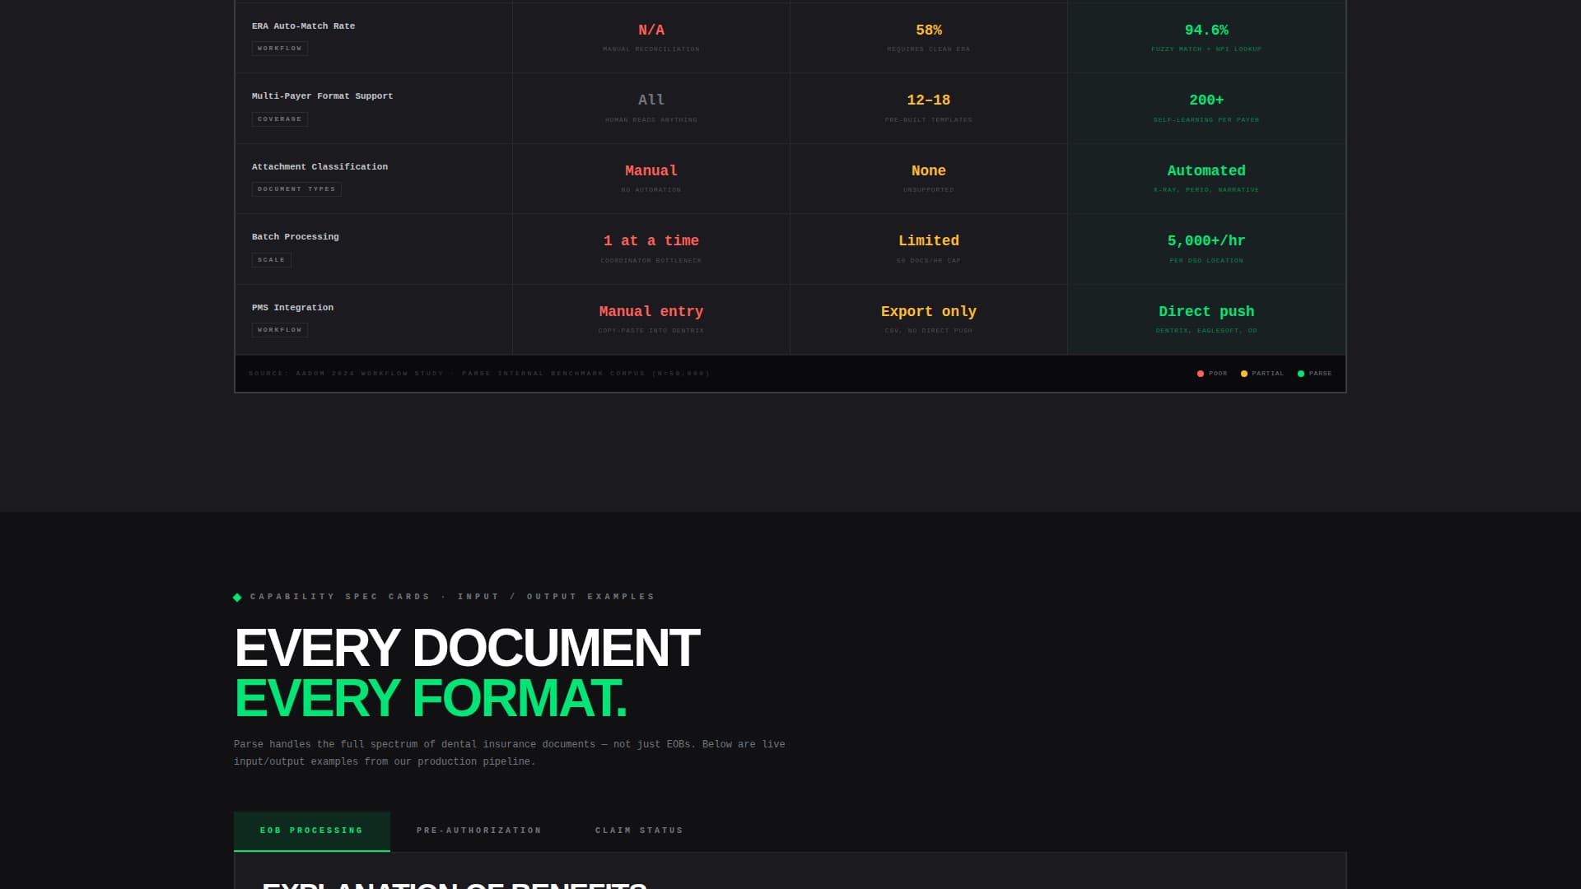1581x889 pixels.
Task: Click the "PMS Integration" row label
Action: tap(293, 308)
